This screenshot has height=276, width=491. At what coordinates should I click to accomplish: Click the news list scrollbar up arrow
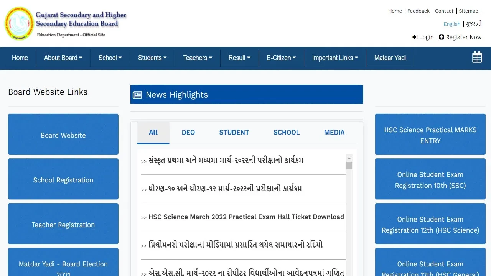349,158
